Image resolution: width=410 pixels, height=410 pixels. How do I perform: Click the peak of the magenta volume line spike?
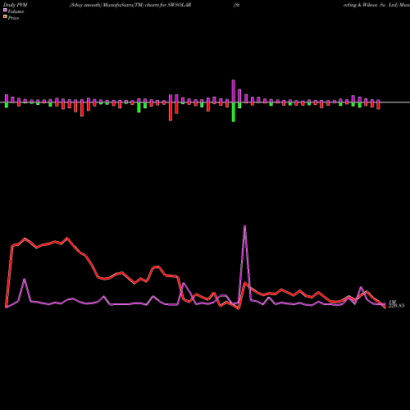[244, 225]
